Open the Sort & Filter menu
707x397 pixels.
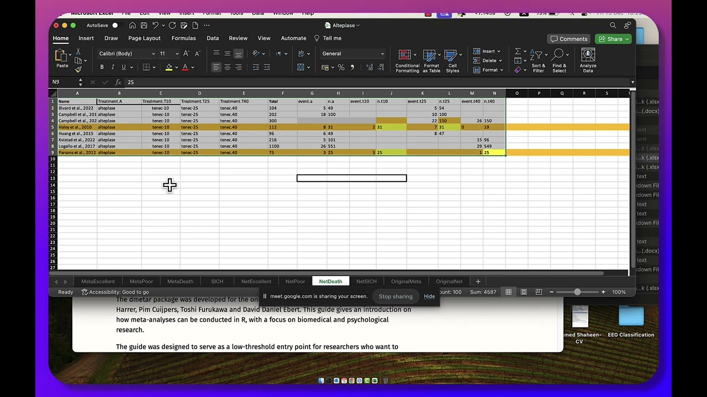click(538, 61)
